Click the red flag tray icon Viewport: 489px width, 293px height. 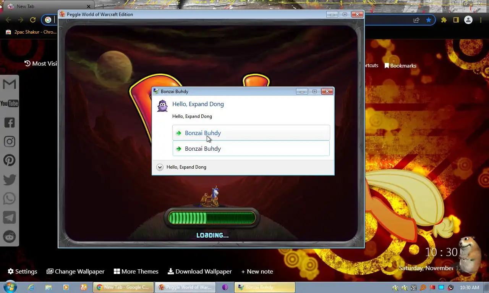(432, 287)
